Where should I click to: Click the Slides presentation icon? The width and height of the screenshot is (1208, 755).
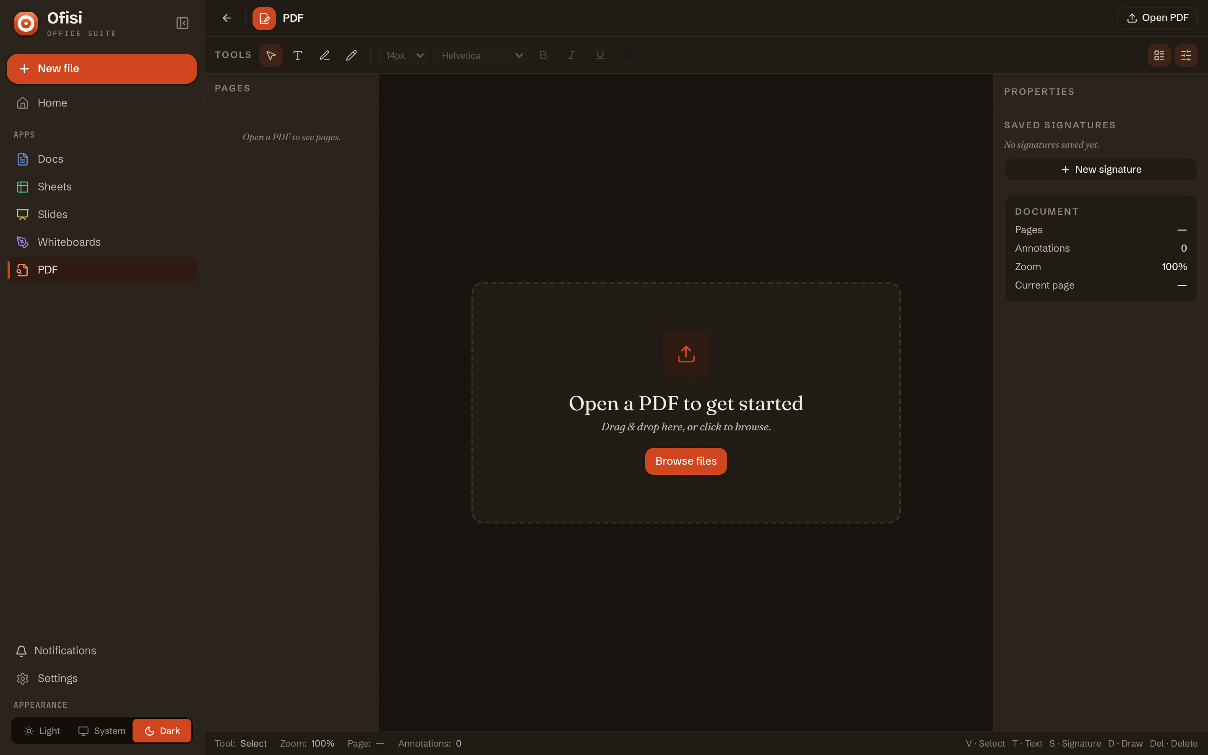coord(23,215)
